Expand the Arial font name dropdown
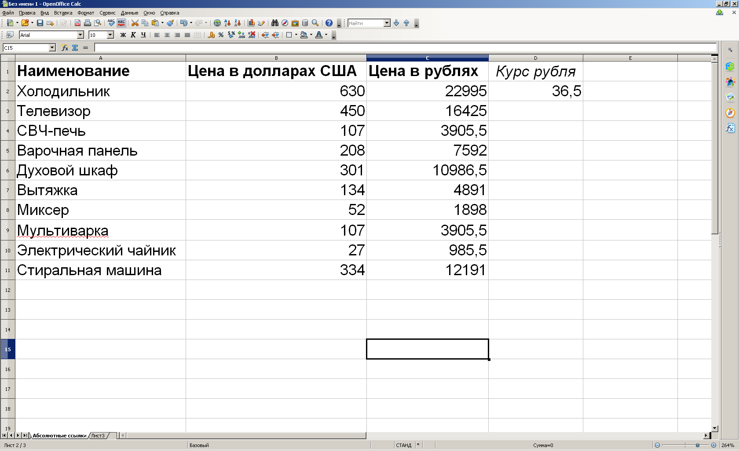This screenshot has width=739, height=451. [80, 35]
